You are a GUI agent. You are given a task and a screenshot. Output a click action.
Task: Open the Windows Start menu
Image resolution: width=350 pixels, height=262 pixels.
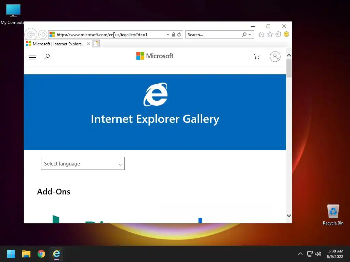(x=11, y=254)
